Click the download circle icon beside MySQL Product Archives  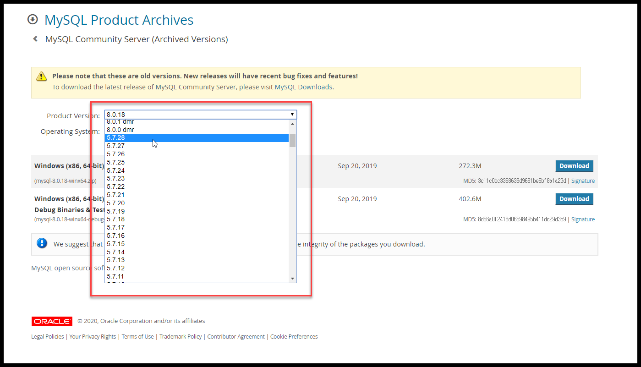[x=33, y=20]
